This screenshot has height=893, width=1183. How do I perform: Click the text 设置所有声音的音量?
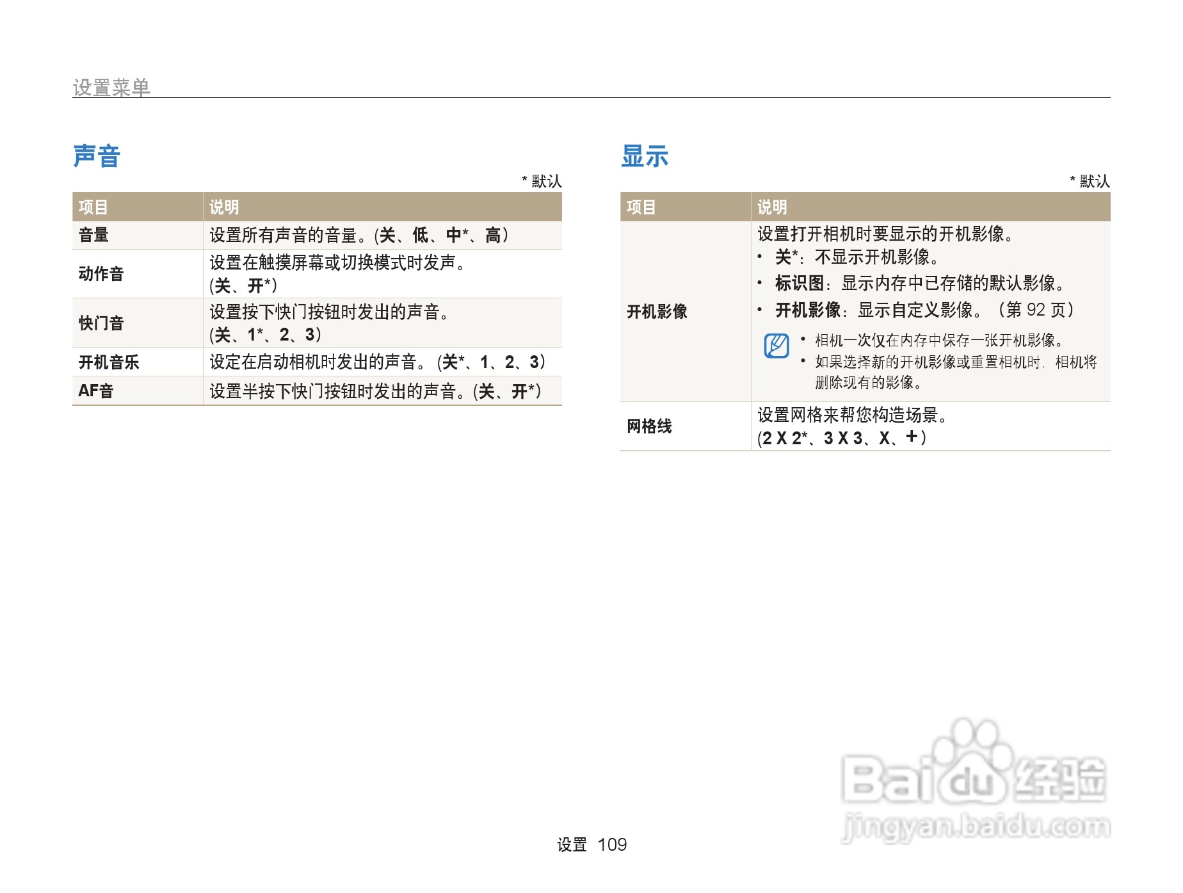[288, 235]
